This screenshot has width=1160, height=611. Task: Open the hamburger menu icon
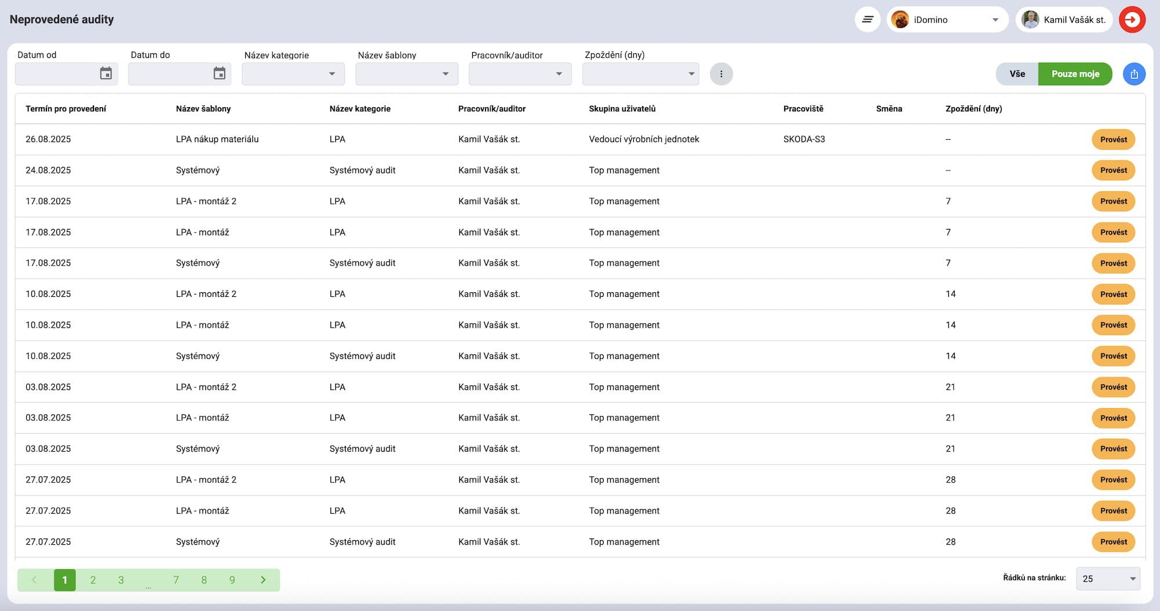tap(867, 20)
